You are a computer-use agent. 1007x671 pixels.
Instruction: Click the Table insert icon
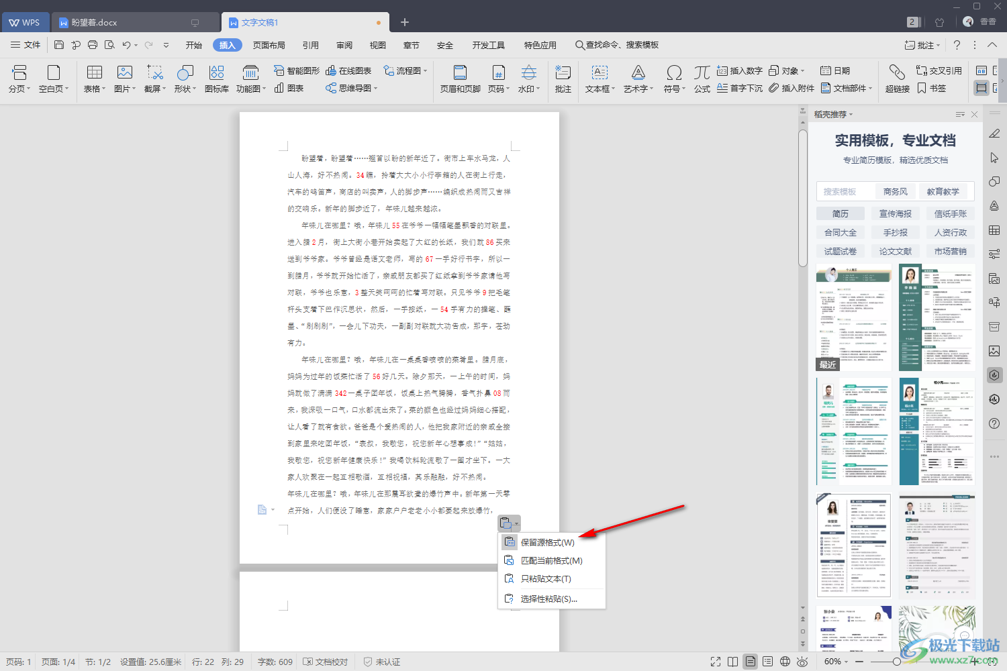(x=95, y=72)
